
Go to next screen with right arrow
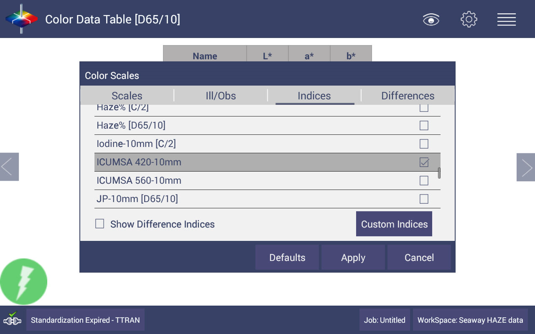526,167
